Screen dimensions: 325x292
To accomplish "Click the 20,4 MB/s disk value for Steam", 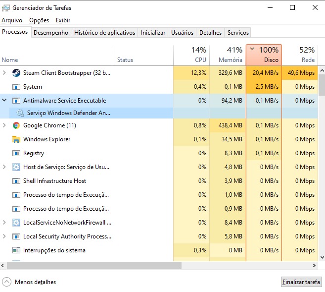I will click(266, 73).
